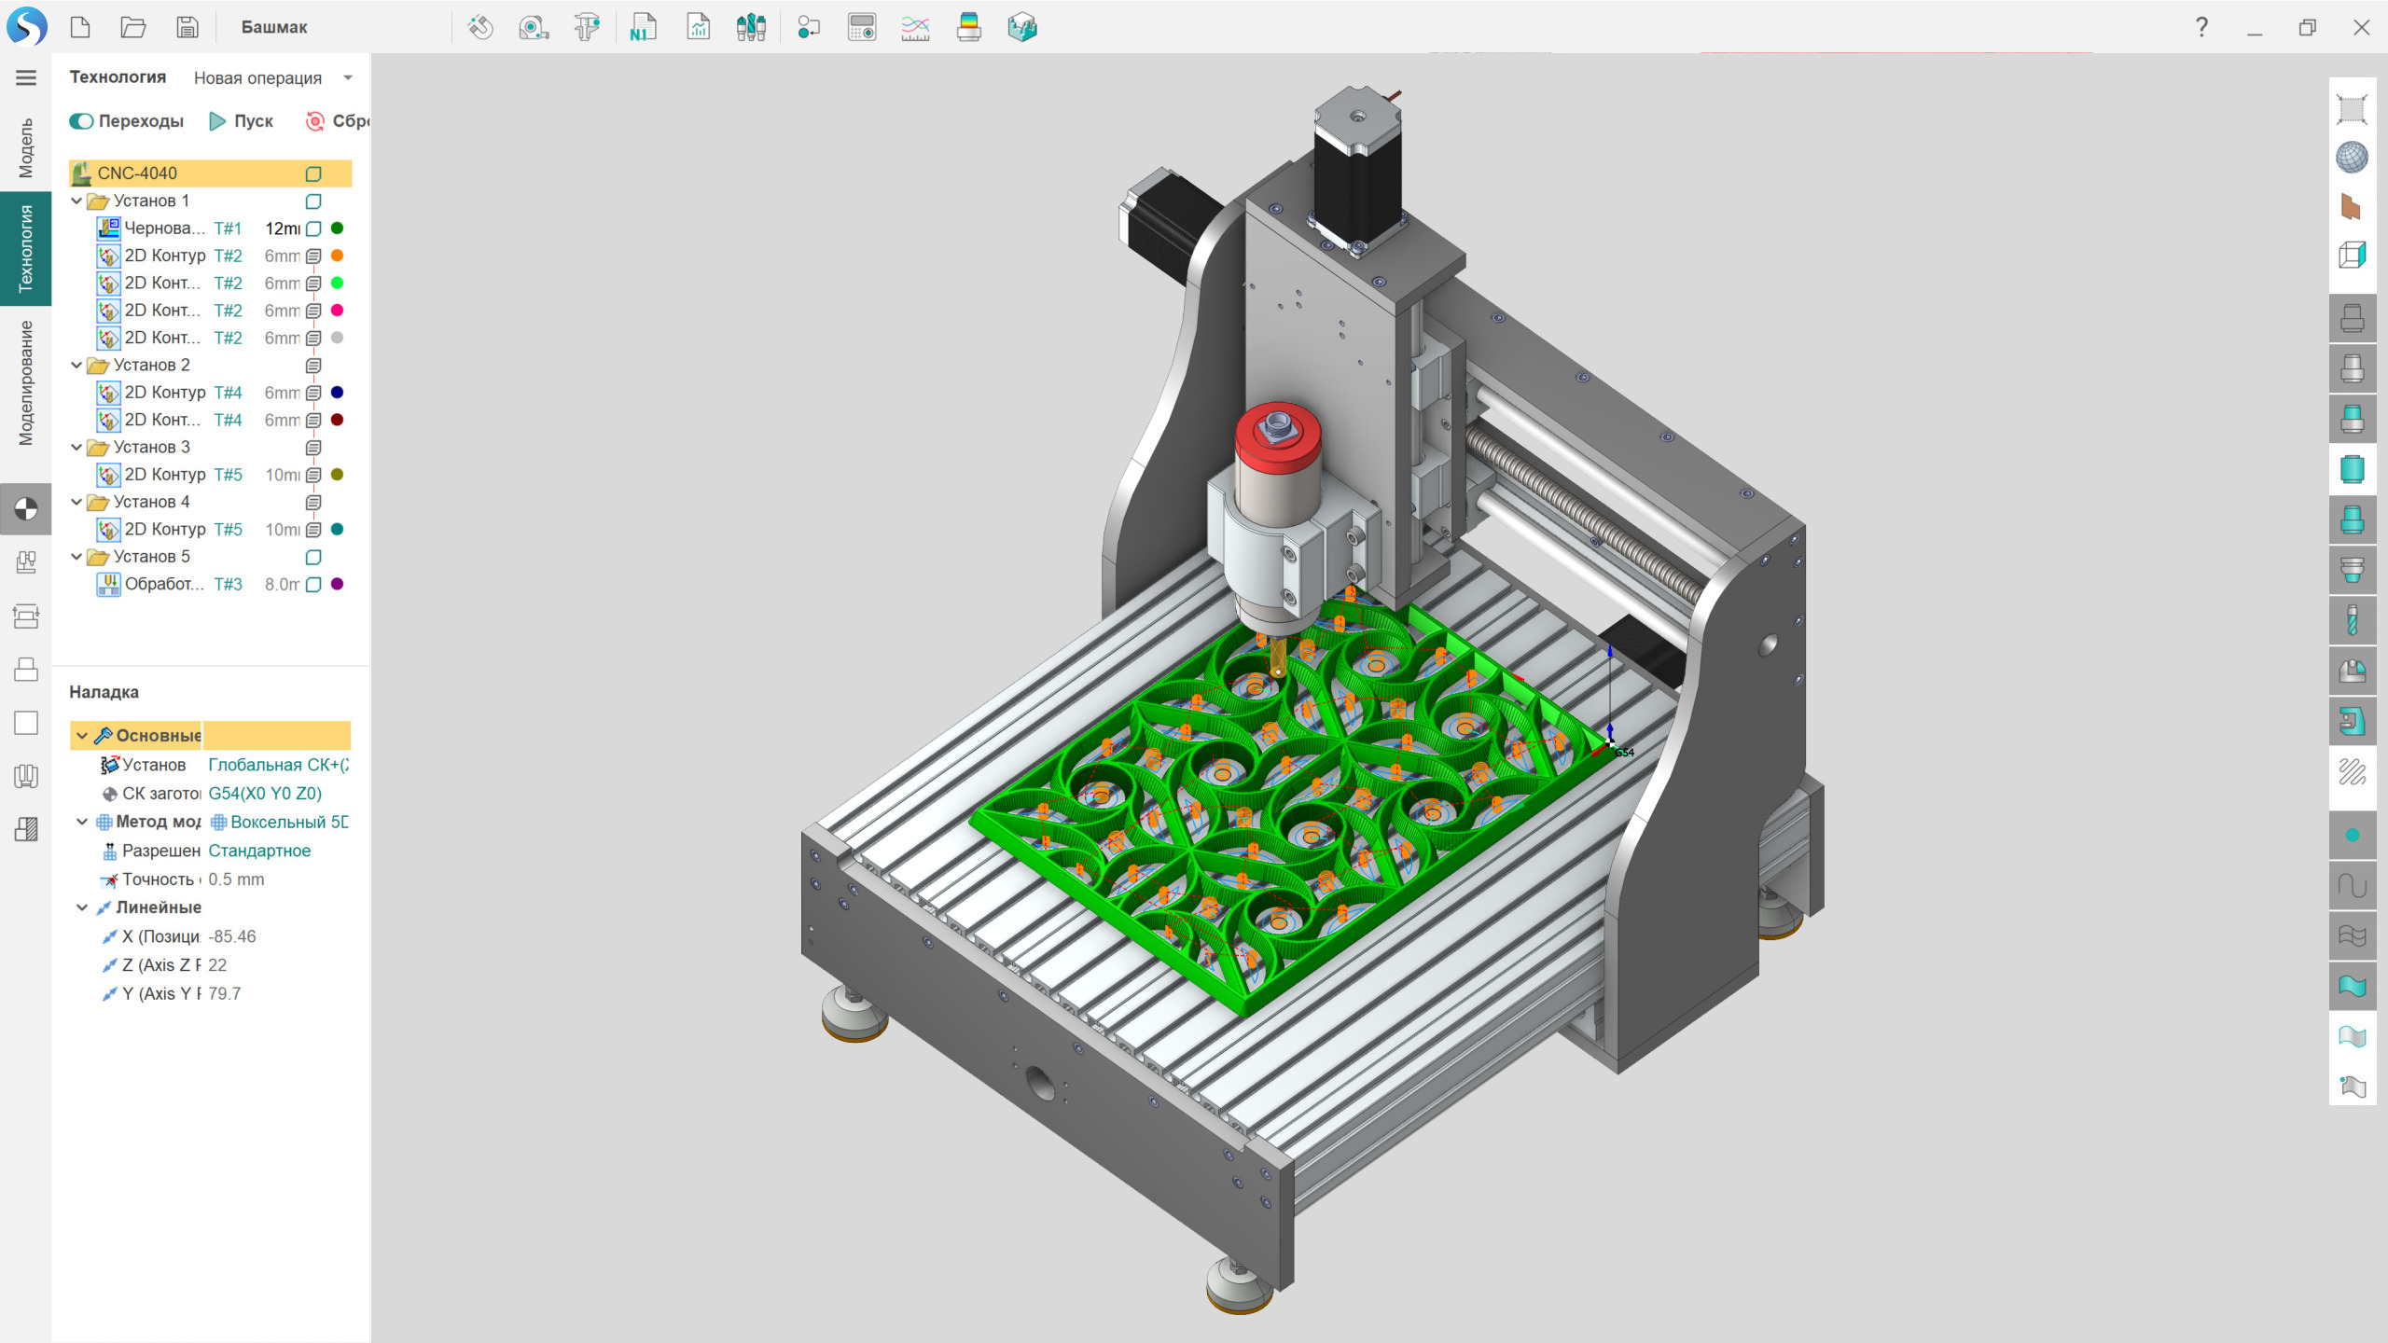The image size is (2388, 1343).
Task: Toggle the Переходы switch
Action: 82,121
